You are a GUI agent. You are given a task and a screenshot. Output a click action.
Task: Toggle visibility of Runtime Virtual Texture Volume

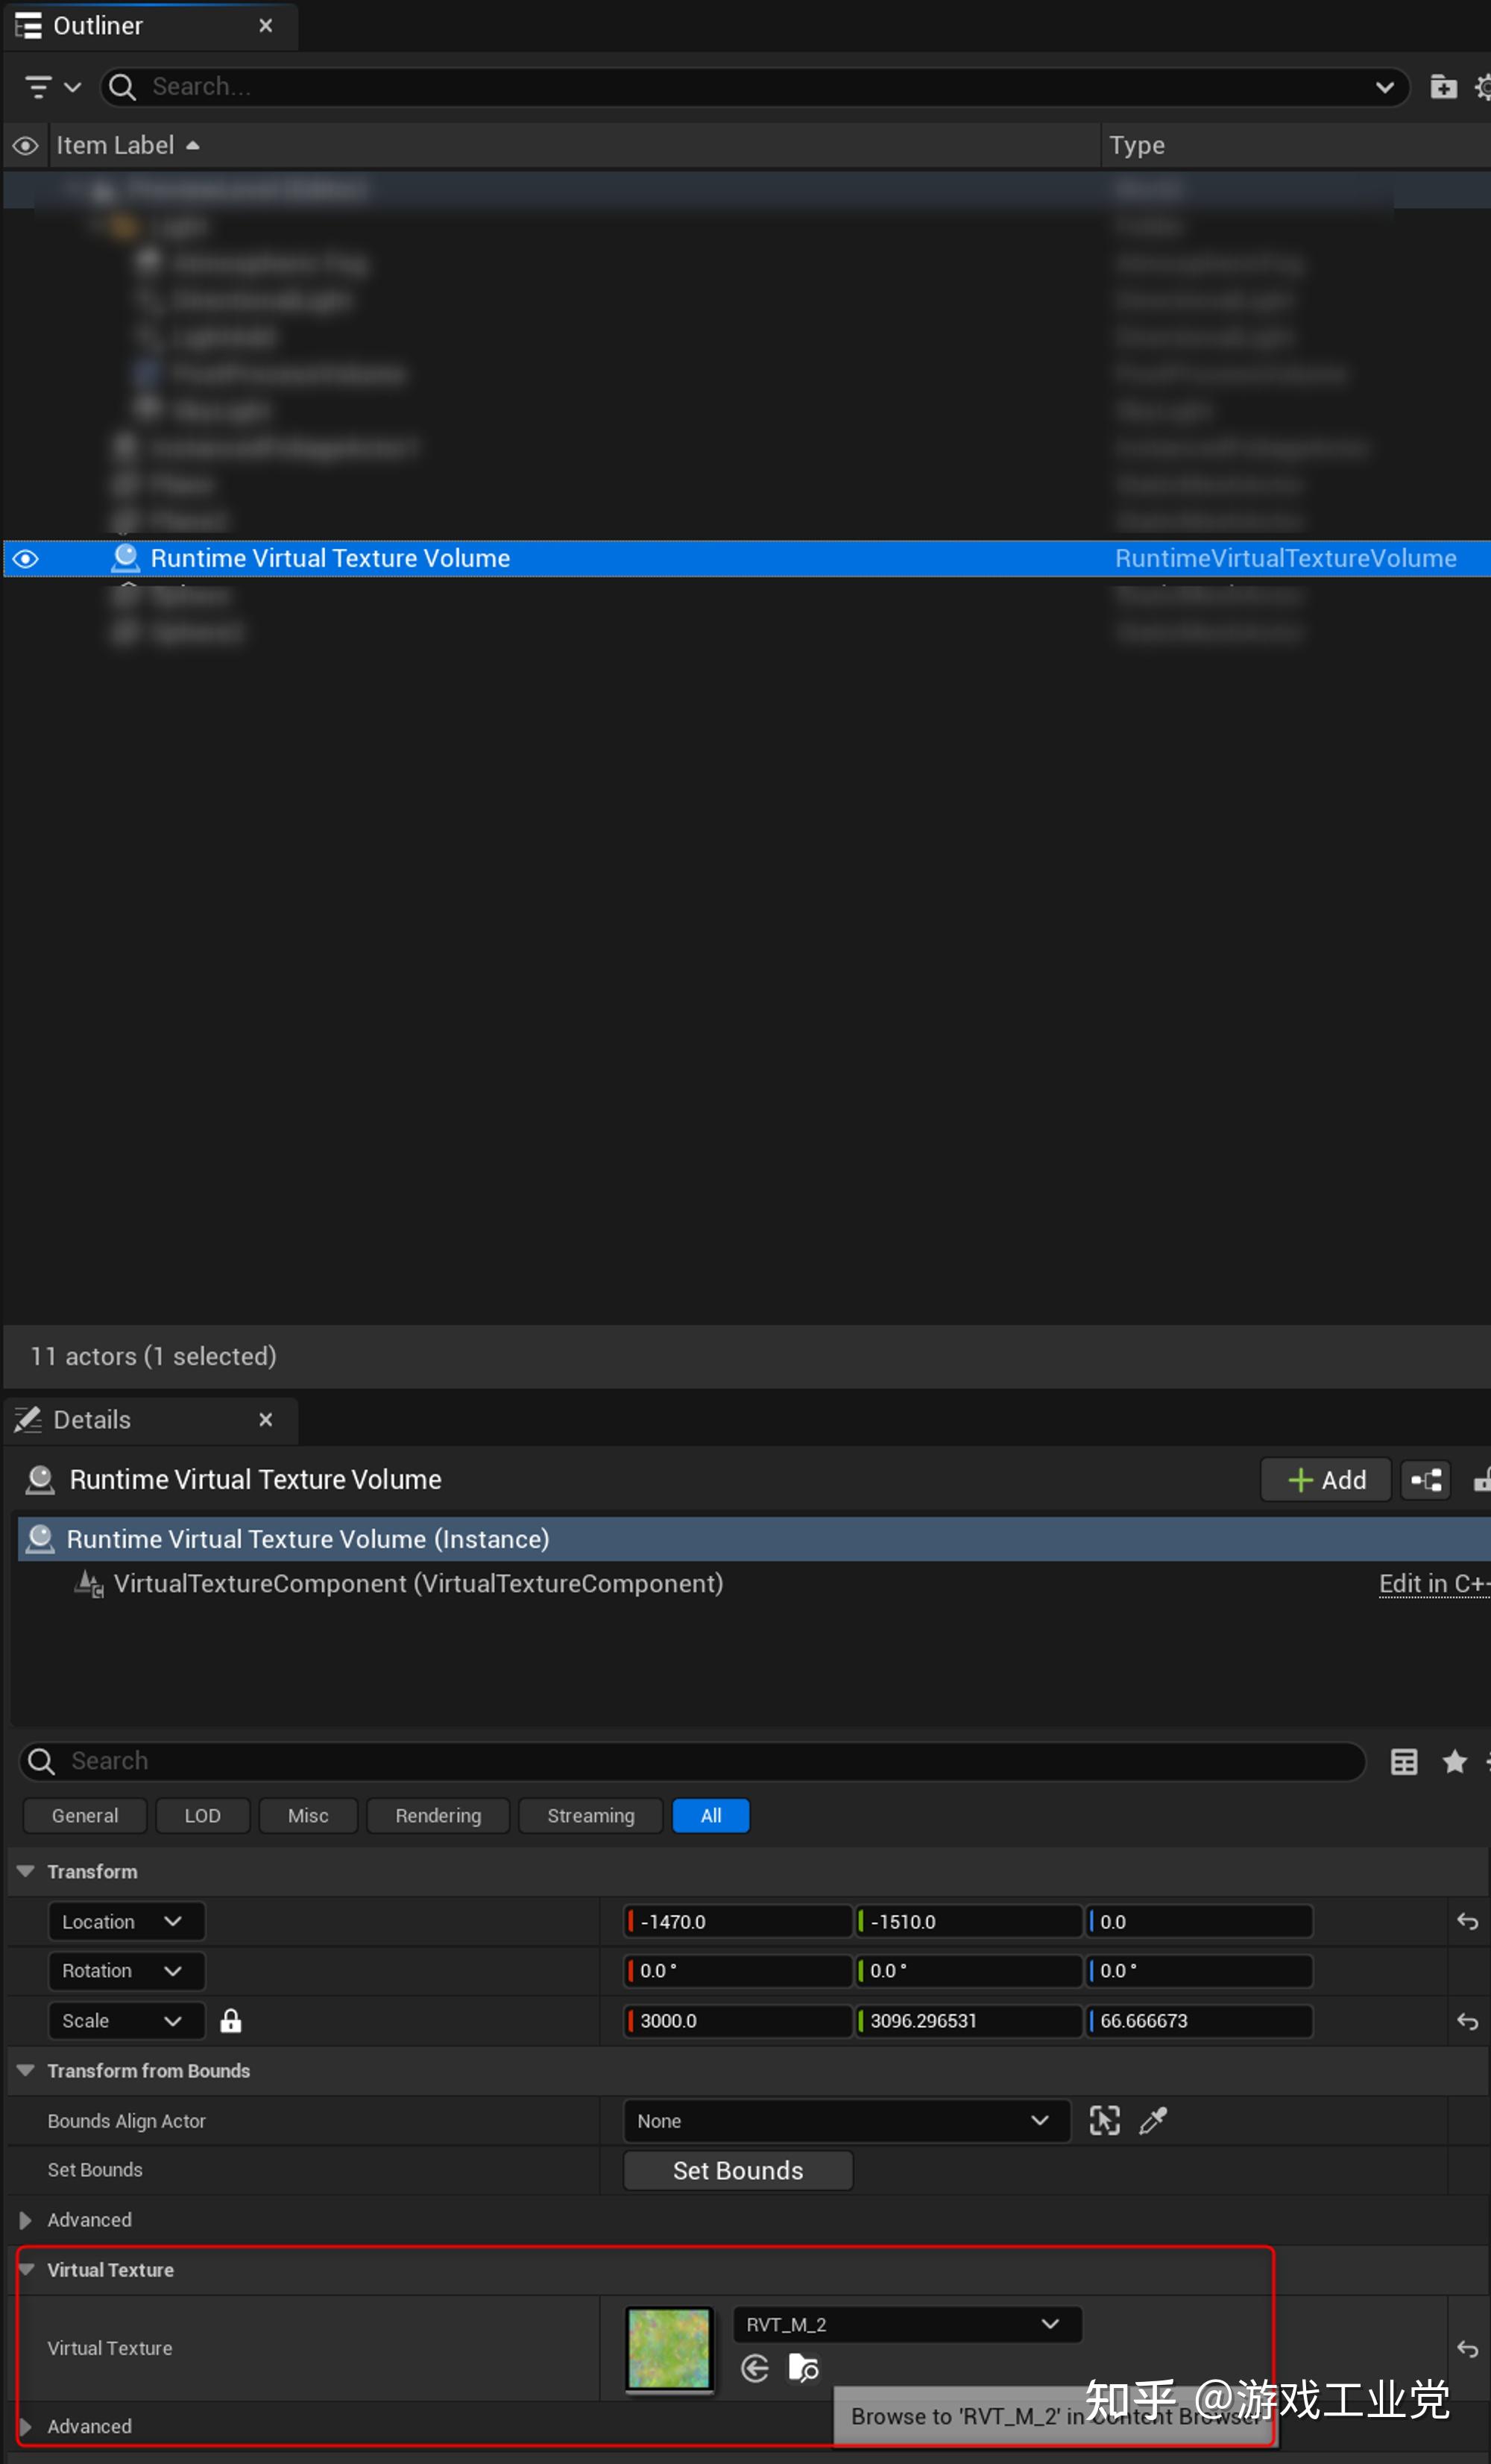(24, 558)
